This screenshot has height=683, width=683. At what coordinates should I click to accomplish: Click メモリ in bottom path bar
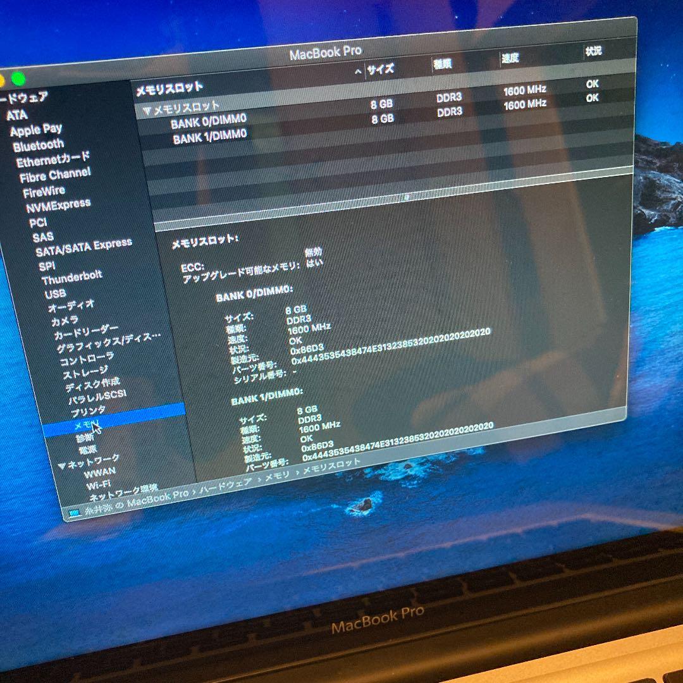pos(277,476)
